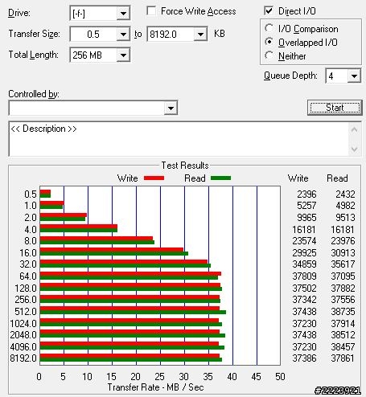Image resolution: width=366 pixels, height=397 pixels.
Task: Click the Write value 9965
Action: click(306, 217)
